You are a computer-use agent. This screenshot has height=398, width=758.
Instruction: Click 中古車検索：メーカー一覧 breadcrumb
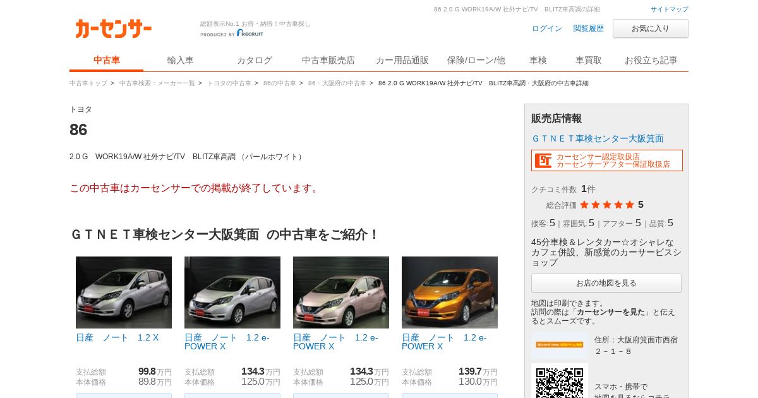[x=157, y=83]
